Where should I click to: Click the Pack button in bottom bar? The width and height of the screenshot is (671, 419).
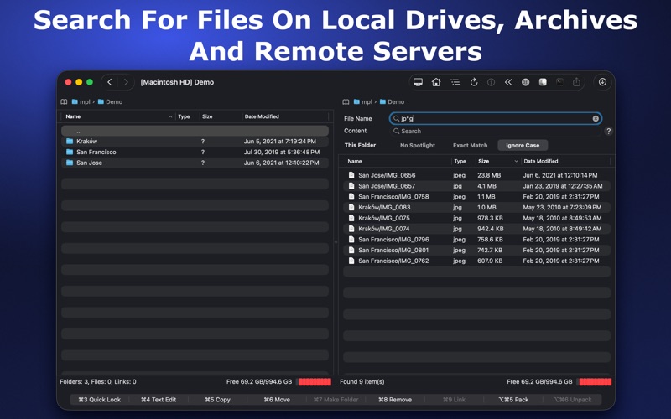tap(513, 400)
